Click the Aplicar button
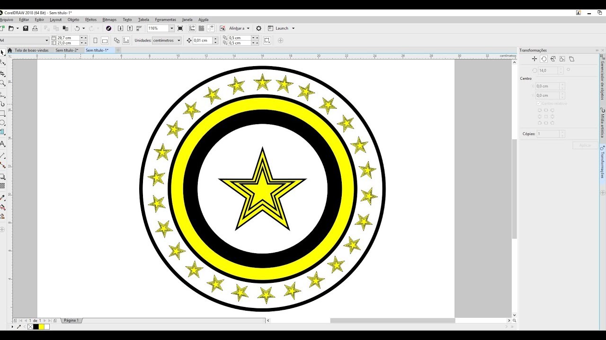This screenshot has height=340, width=606. click(x=585, y=145)
